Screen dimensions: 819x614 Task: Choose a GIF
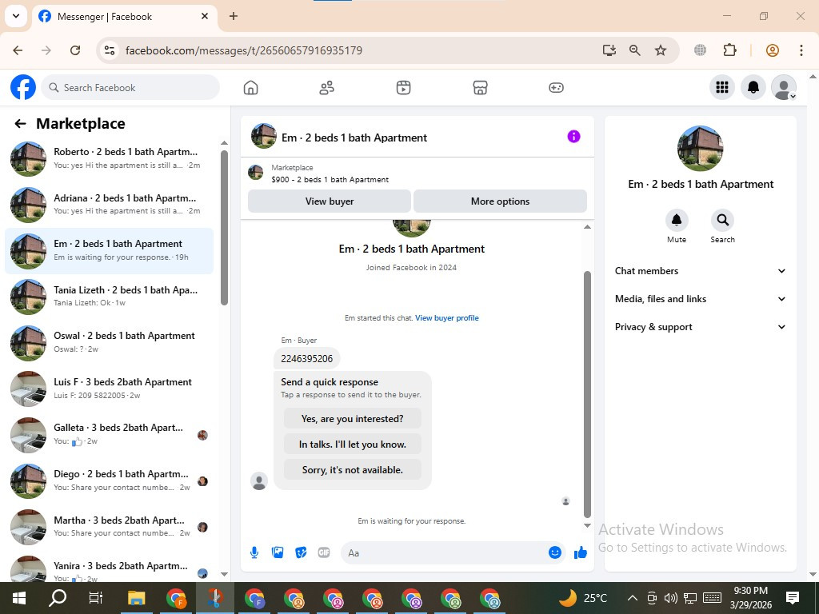(x=324, y=552)
